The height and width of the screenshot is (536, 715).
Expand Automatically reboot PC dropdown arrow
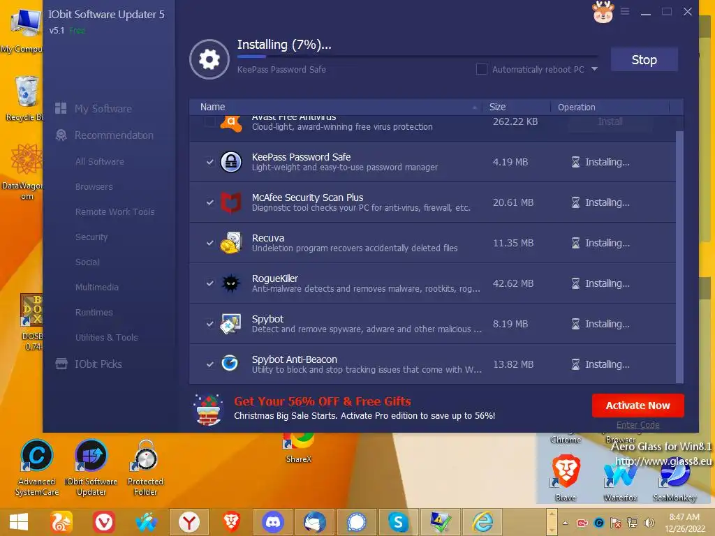[595, 69]
